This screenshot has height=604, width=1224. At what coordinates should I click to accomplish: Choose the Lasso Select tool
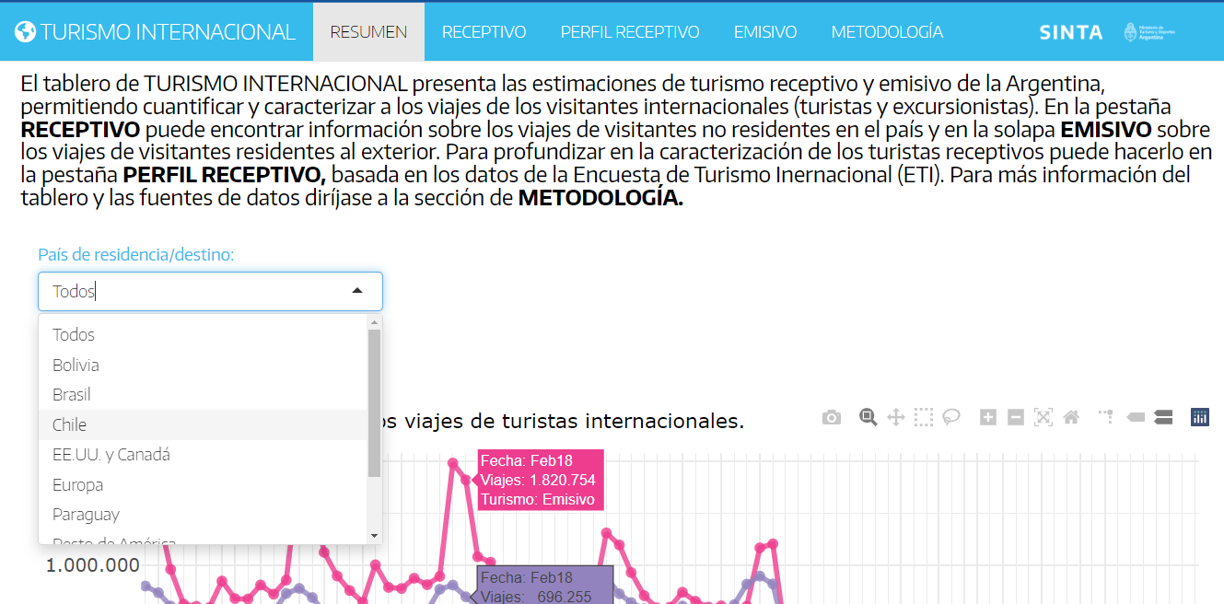(x=951, y=417)
